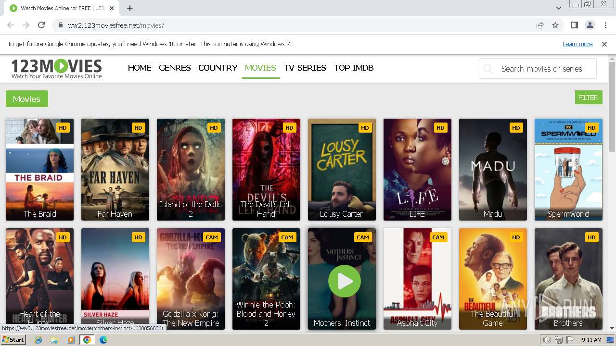This screenshot has width=616, height=346.
Task: Open the Far Haven movie poster
Action: (x=115, y=170)
